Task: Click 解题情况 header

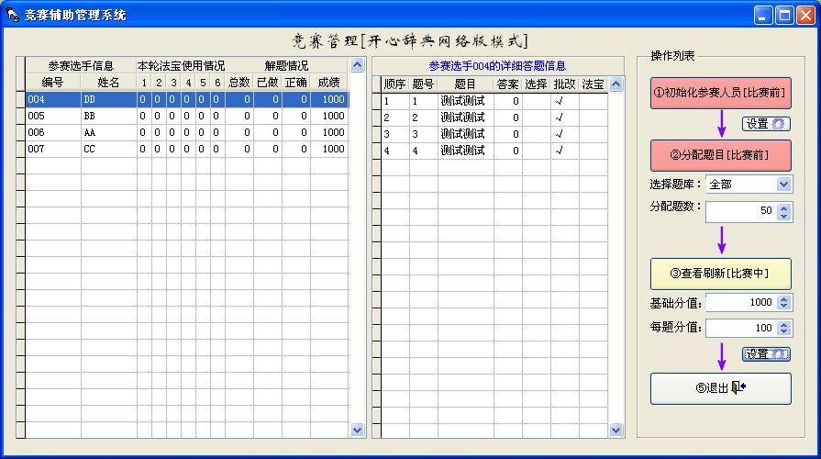Action: click(286, 66)
